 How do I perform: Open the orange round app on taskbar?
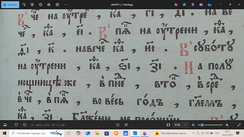tap(116, 133)
